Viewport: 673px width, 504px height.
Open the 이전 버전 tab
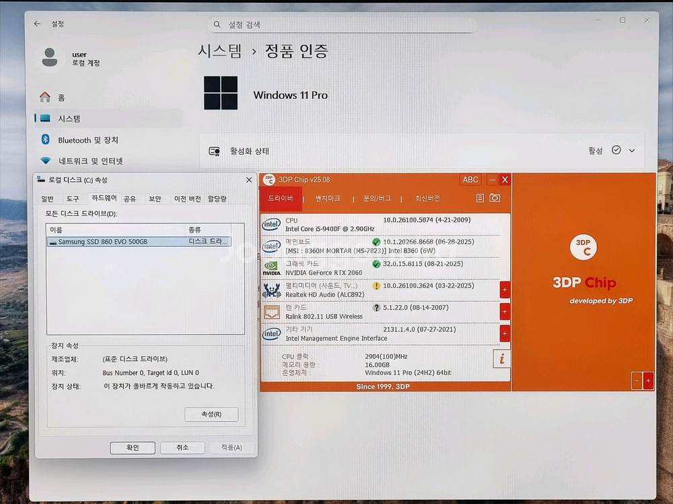[187, 199]
